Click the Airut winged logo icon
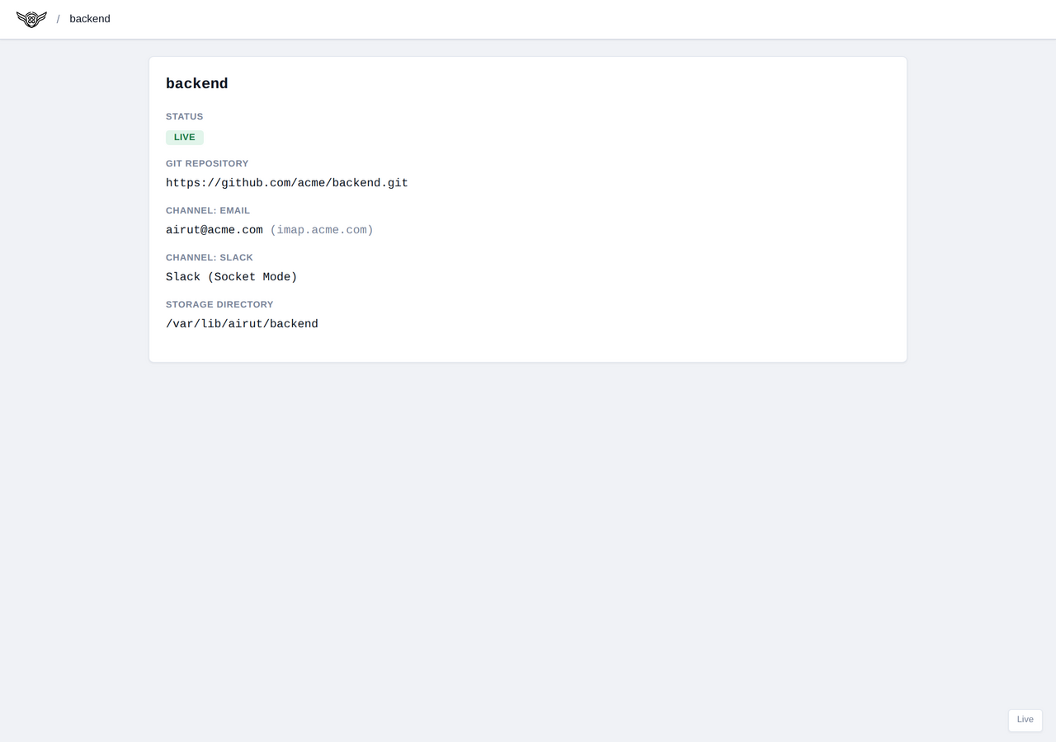This screenshot has height=742, width=1056. [31, 19]
